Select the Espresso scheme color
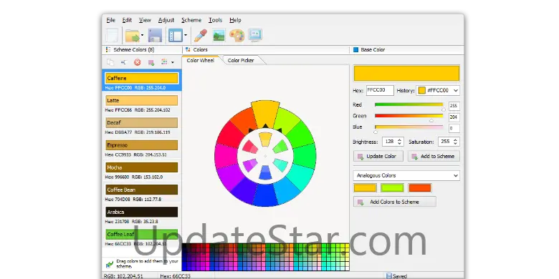 [x=141, y=148]
